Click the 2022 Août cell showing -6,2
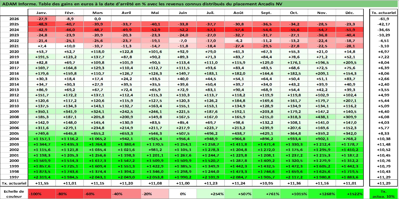399x199 pixels. 238,41
